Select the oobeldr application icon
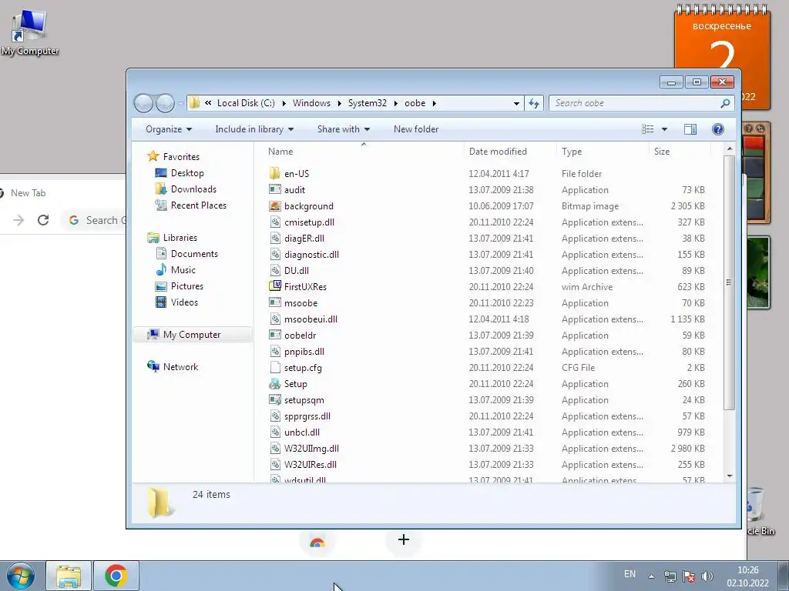 (x=275, y=336)
